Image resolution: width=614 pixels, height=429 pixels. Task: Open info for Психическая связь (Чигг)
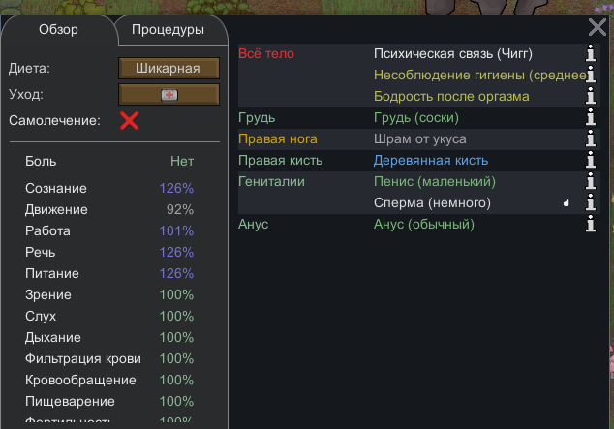[589, 54]
